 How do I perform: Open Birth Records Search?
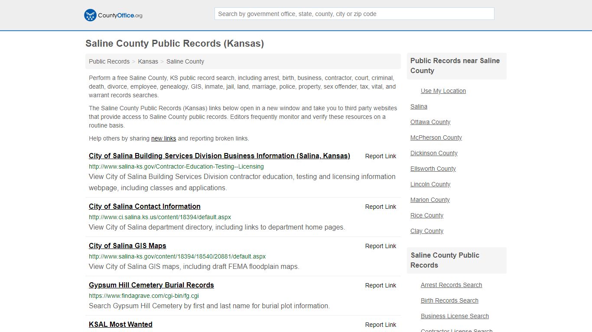coord(449,300)
